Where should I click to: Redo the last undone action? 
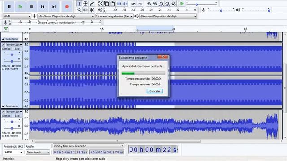[x=140, y=4]
